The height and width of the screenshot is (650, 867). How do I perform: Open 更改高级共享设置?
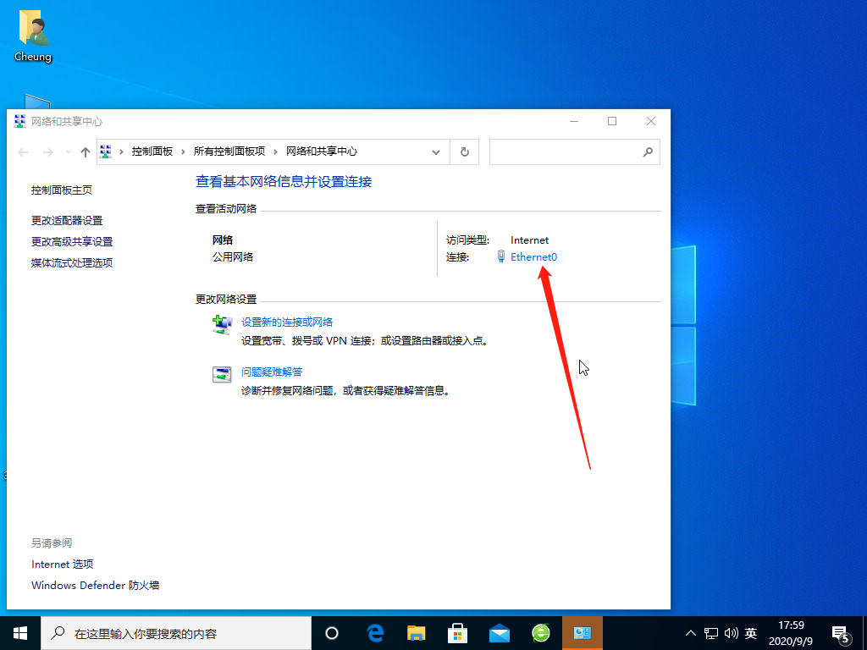pyautogui.click(x=72, y=241)
